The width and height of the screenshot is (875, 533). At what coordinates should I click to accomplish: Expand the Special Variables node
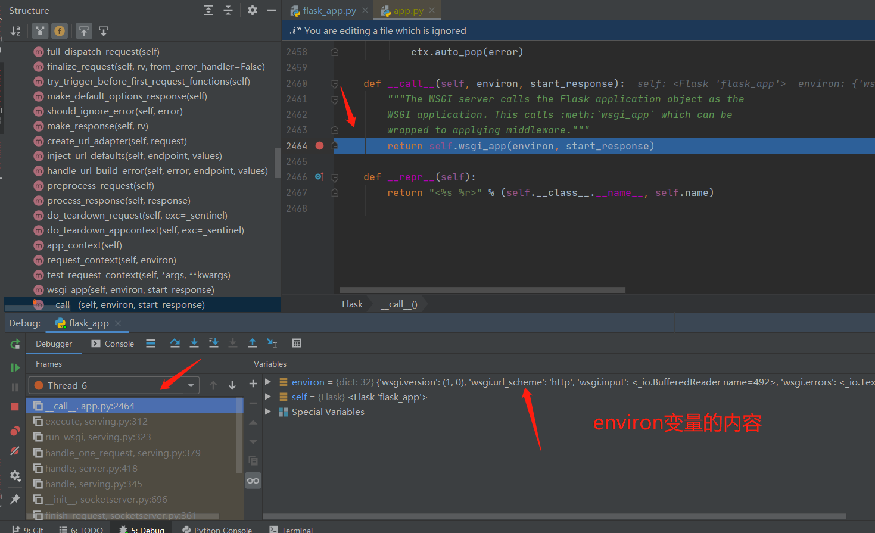[x=268, y=412]
